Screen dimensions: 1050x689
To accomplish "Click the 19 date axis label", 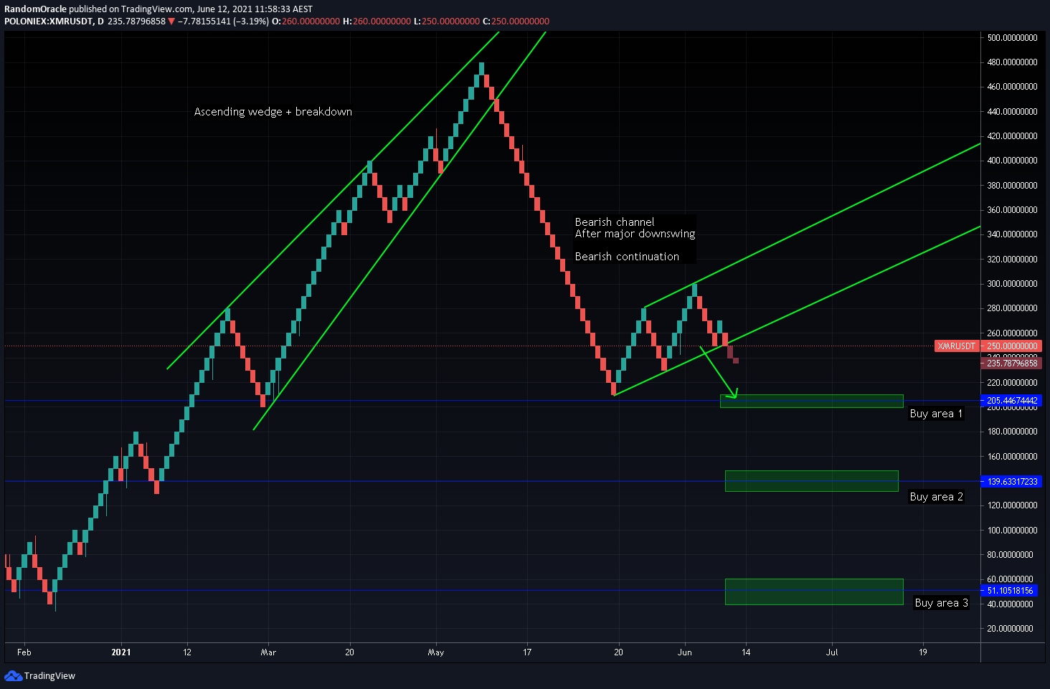I will (x=922, y=652).
